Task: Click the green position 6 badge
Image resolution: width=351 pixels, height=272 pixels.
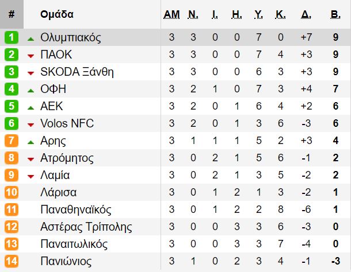Action: [x=12, y=124]
